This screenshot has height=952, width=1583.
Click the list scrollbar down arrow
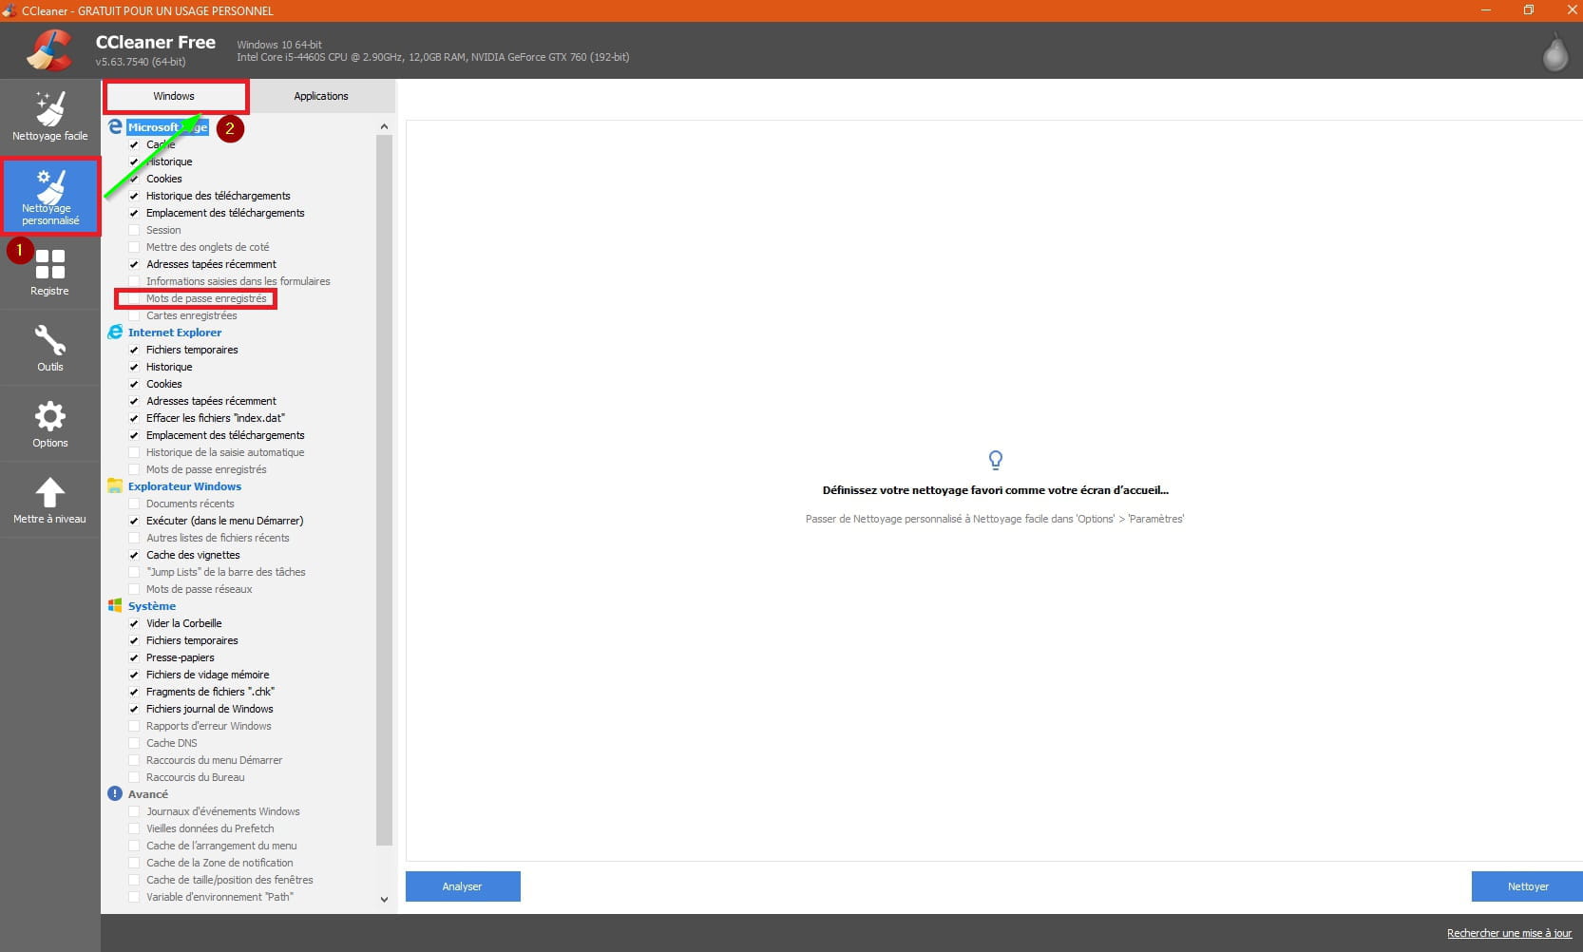pyautogui.click(x=384, y=899)
